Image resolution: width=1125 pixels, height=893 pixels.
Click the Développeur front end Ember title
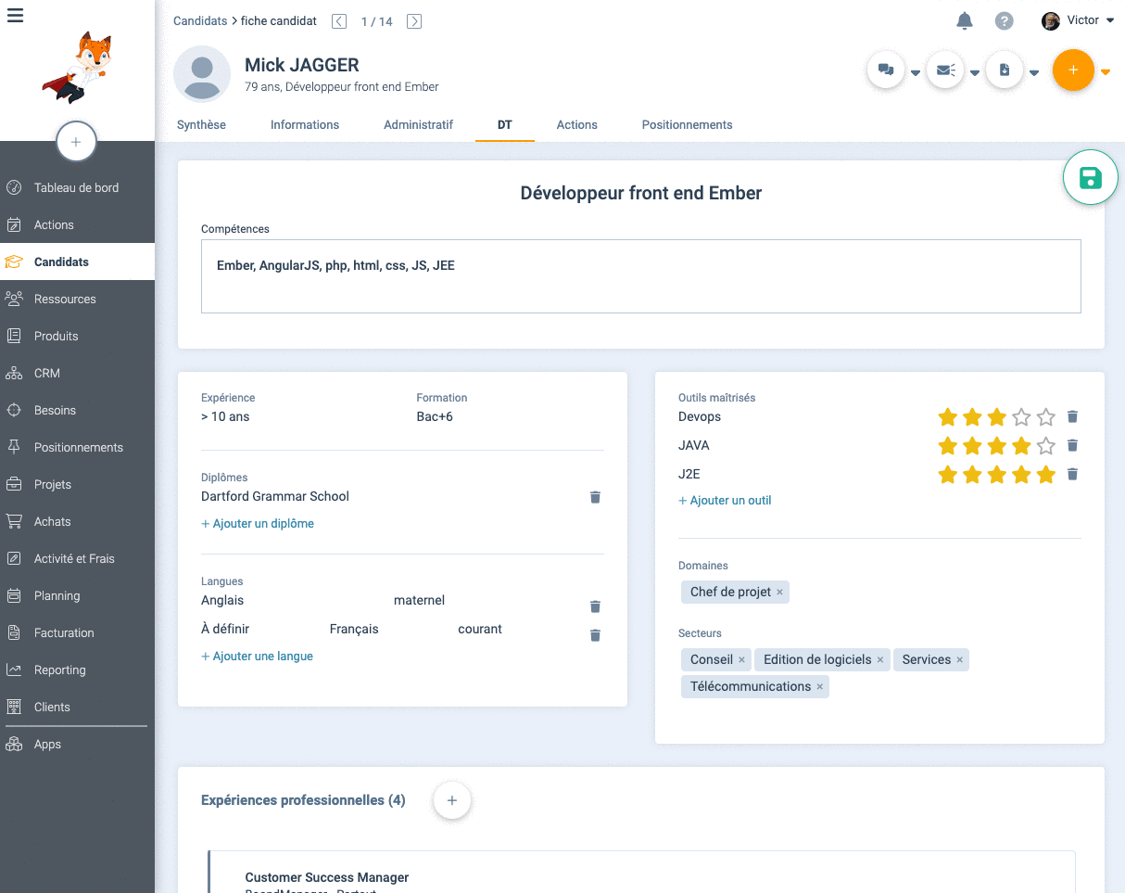[x=641, y=193]
